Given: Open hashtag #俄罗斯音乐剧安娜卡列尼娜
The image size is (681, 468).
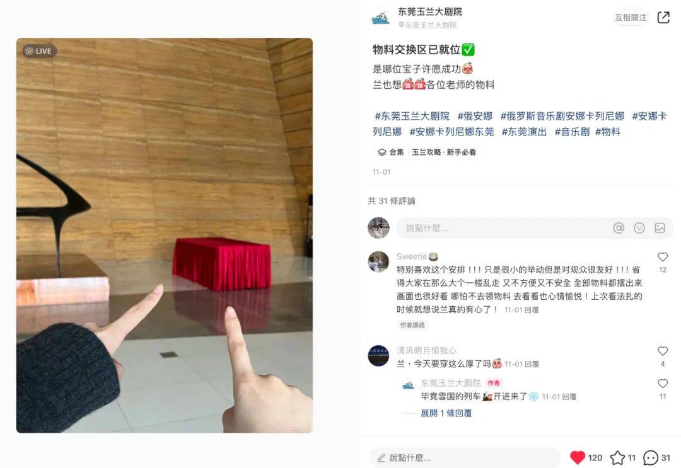Looking at the screenshot, I should point(562,117).
